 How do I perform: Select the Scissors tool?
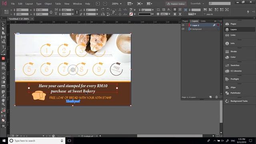click(3, 74)
